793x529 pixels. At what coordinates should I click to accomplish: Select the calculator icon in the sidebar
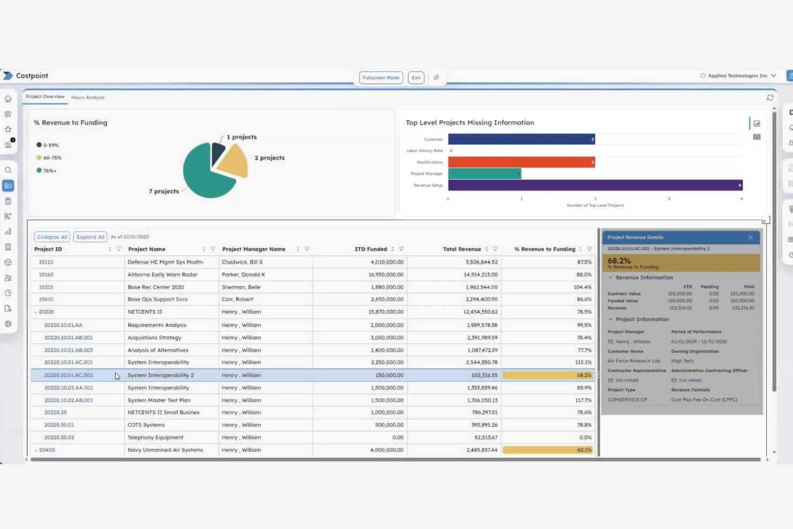pyautogui.click(x=8, y=200)
